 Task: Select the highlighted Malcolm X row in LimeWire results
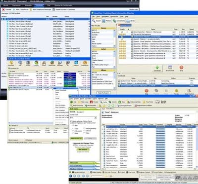pos(158,37)
